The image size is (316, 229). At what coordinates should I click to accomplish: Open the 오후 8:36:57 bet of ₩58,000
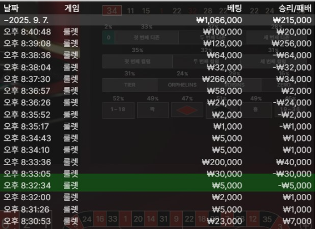157,91
